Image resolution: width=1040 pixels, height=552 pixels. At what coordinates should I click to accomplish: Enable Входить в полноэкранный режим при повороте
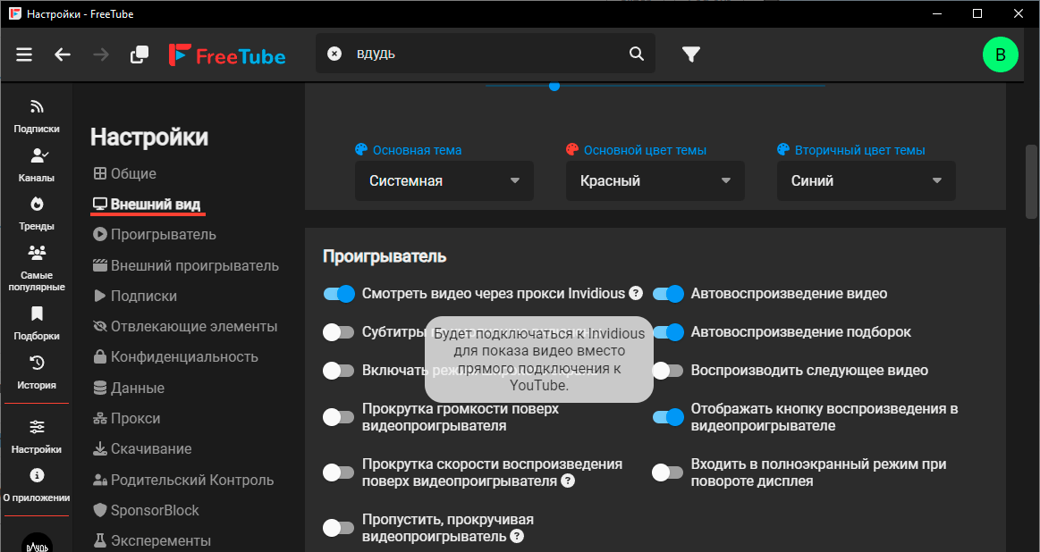[x=668, y=472]
